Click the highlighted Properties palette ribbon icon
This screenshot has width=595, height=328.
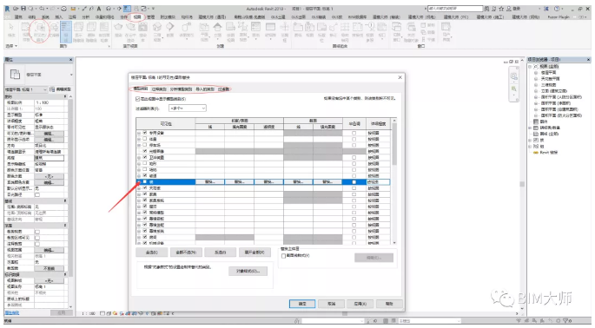(x=66, y=31)
